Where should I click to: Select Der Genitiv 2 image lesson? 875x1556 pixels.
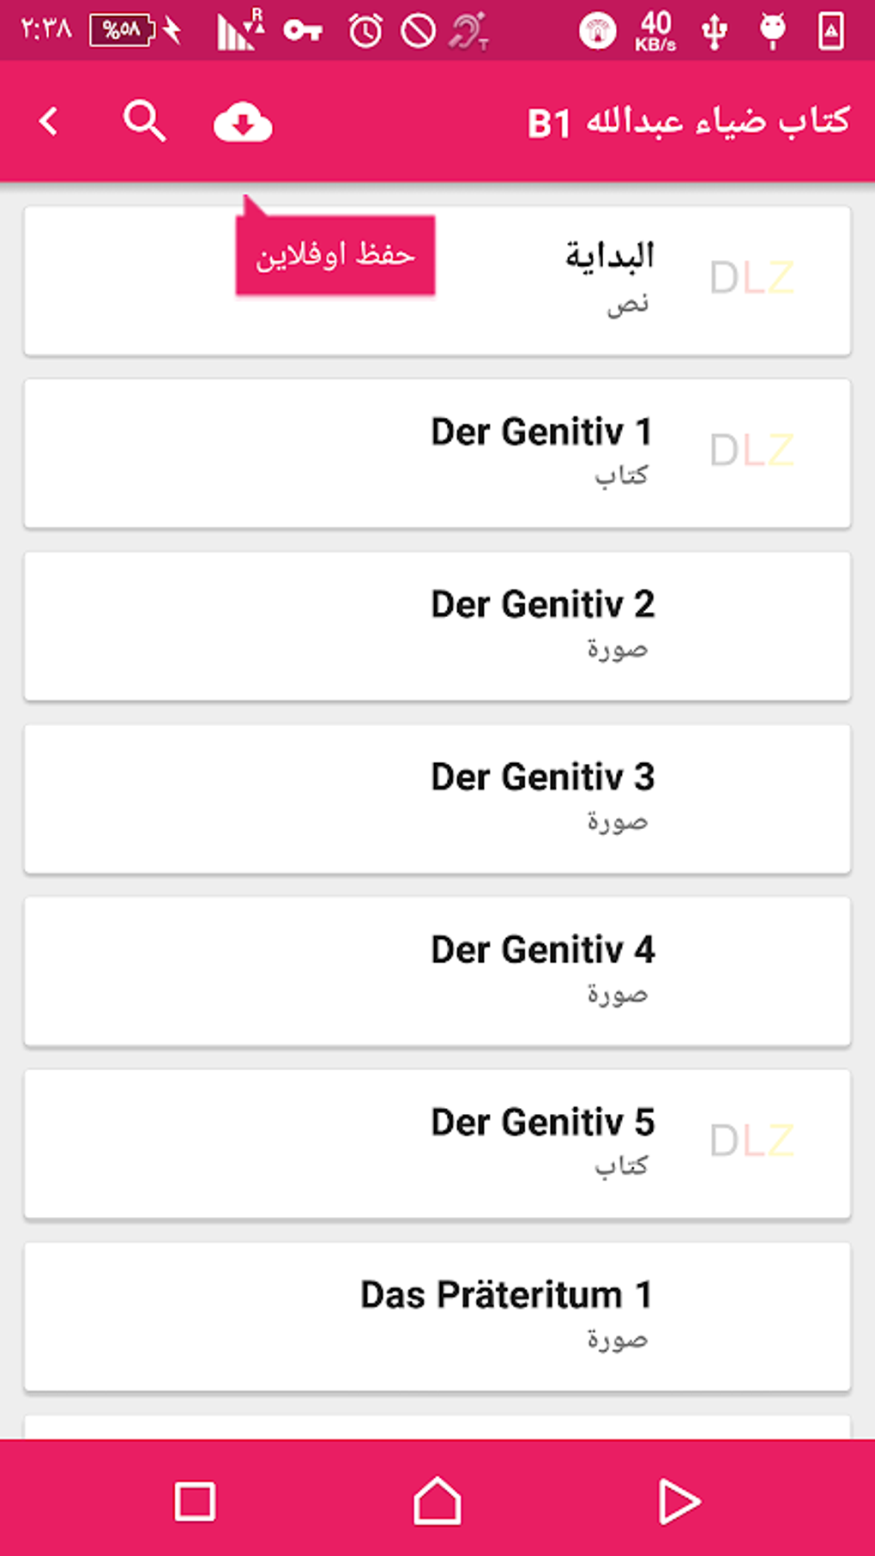(542, 605)
